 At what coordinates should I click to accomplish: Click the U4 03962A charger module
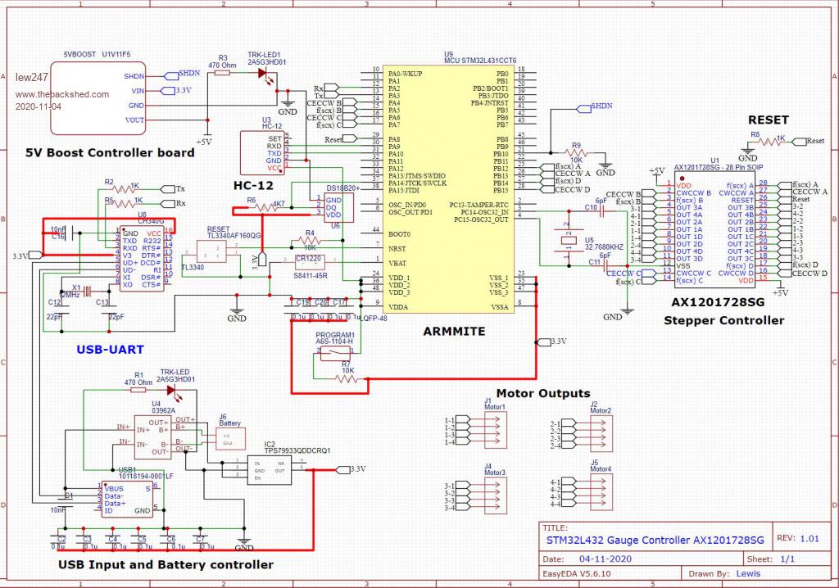tap(152, 436)
